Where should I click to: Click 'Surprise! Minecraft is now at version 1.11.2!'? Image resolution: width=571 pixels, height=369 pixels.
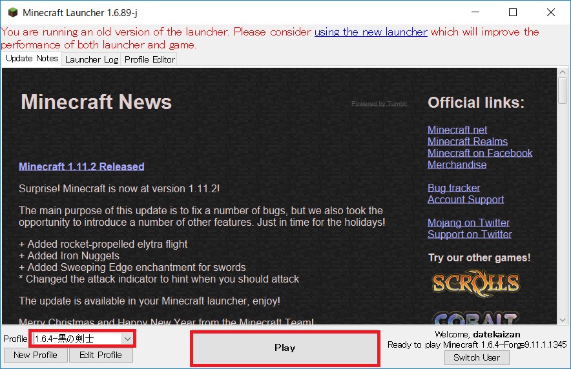[119, 188]
